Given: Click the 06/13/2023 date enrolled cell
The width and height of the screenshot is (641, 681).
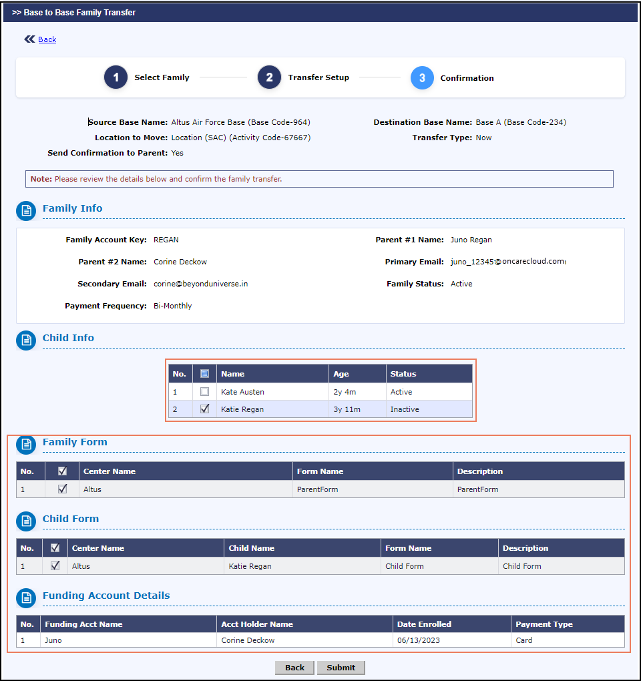Looking at the screenshot, I should tap(451, 640).
